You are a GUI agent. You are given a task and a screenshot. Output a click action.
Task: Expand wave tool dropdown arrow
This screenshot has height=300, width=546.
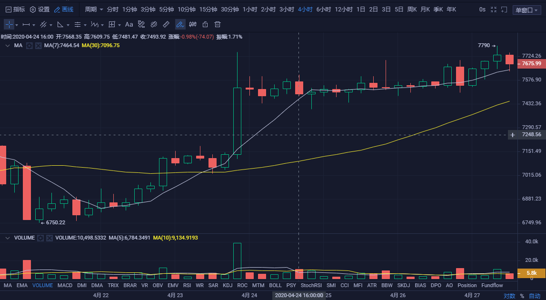tap(102, 25)
